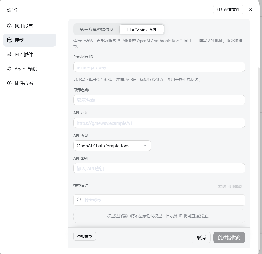
Task: Click the 以小写字母开头的标识 helper text
Action: (x=137, y=80)
